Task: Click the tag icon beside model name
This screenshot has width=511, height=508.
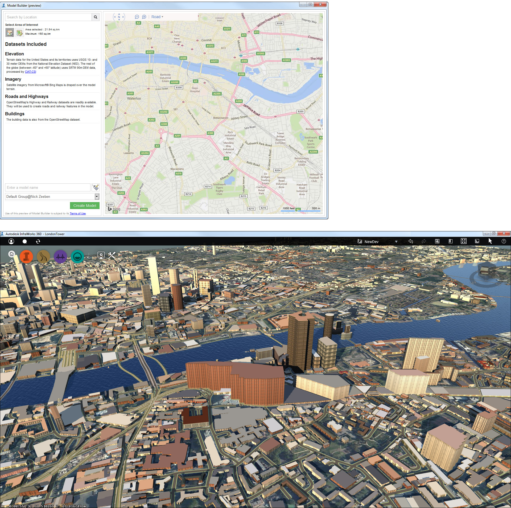Action: 96,187
